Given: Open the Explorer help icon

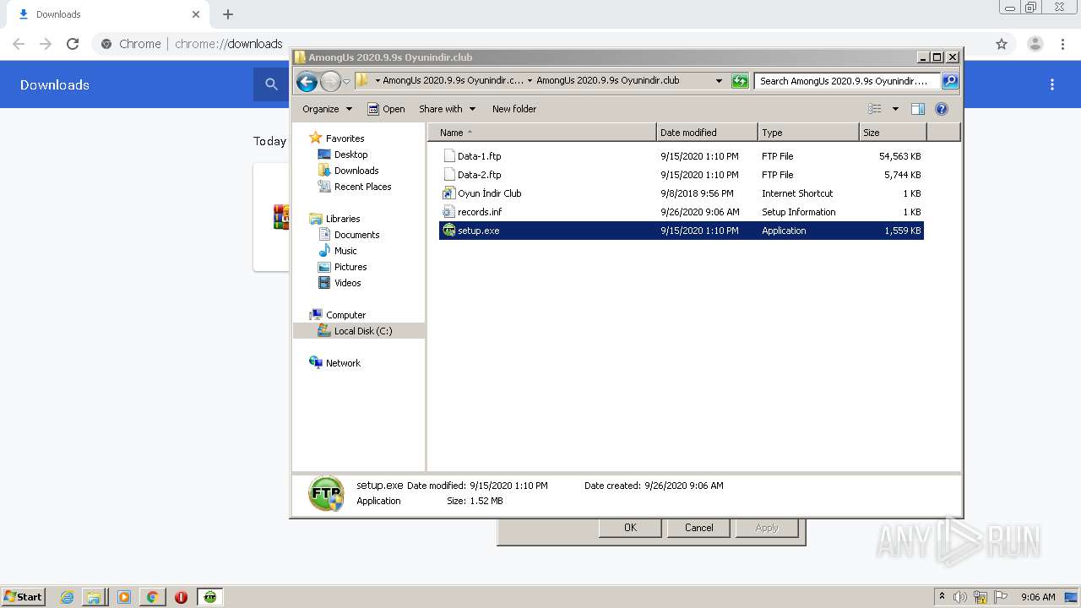Looking at the screenshot, I should point(942,109).
